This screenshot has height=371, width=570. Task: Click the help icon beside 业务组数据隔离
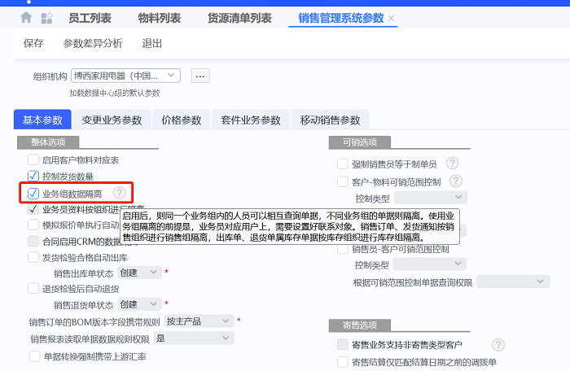(120, 193)
